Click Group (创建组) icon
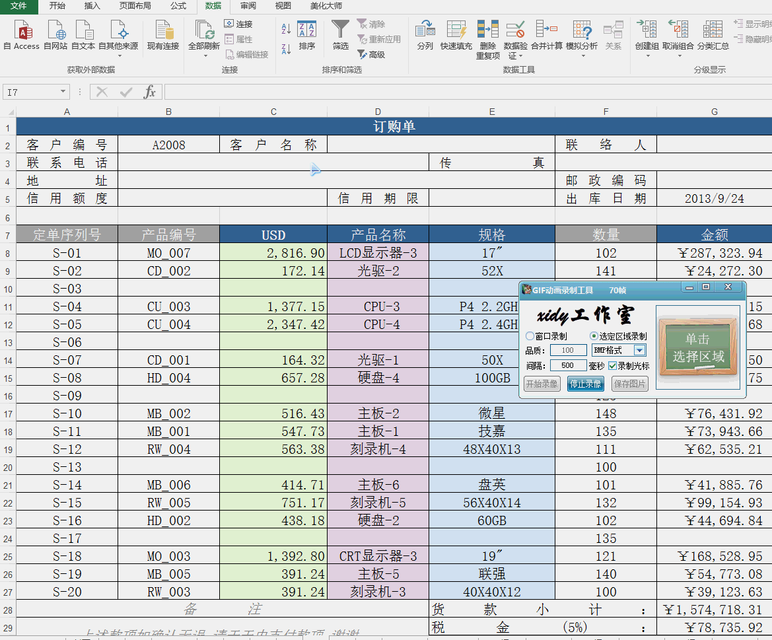 (x=647, y=30)
